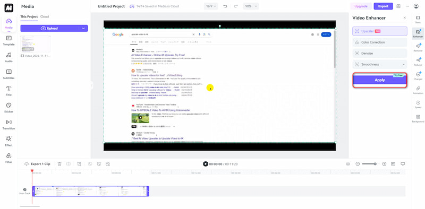425x209 pixels.
Task: Open the 90% zoom level dropdown
Action: pyautogui.click(x=251, y=6)
